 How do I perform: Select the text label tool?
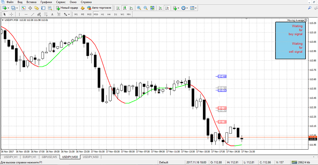(52, 14)
